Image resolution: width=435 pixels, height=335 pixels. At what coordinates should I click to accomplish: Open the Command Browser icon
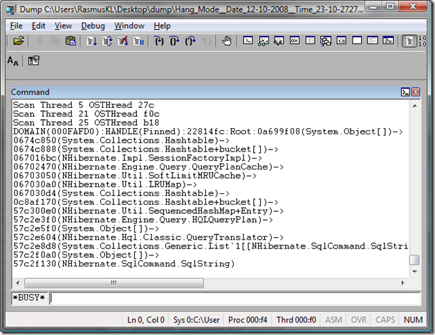tap(388, 41)
